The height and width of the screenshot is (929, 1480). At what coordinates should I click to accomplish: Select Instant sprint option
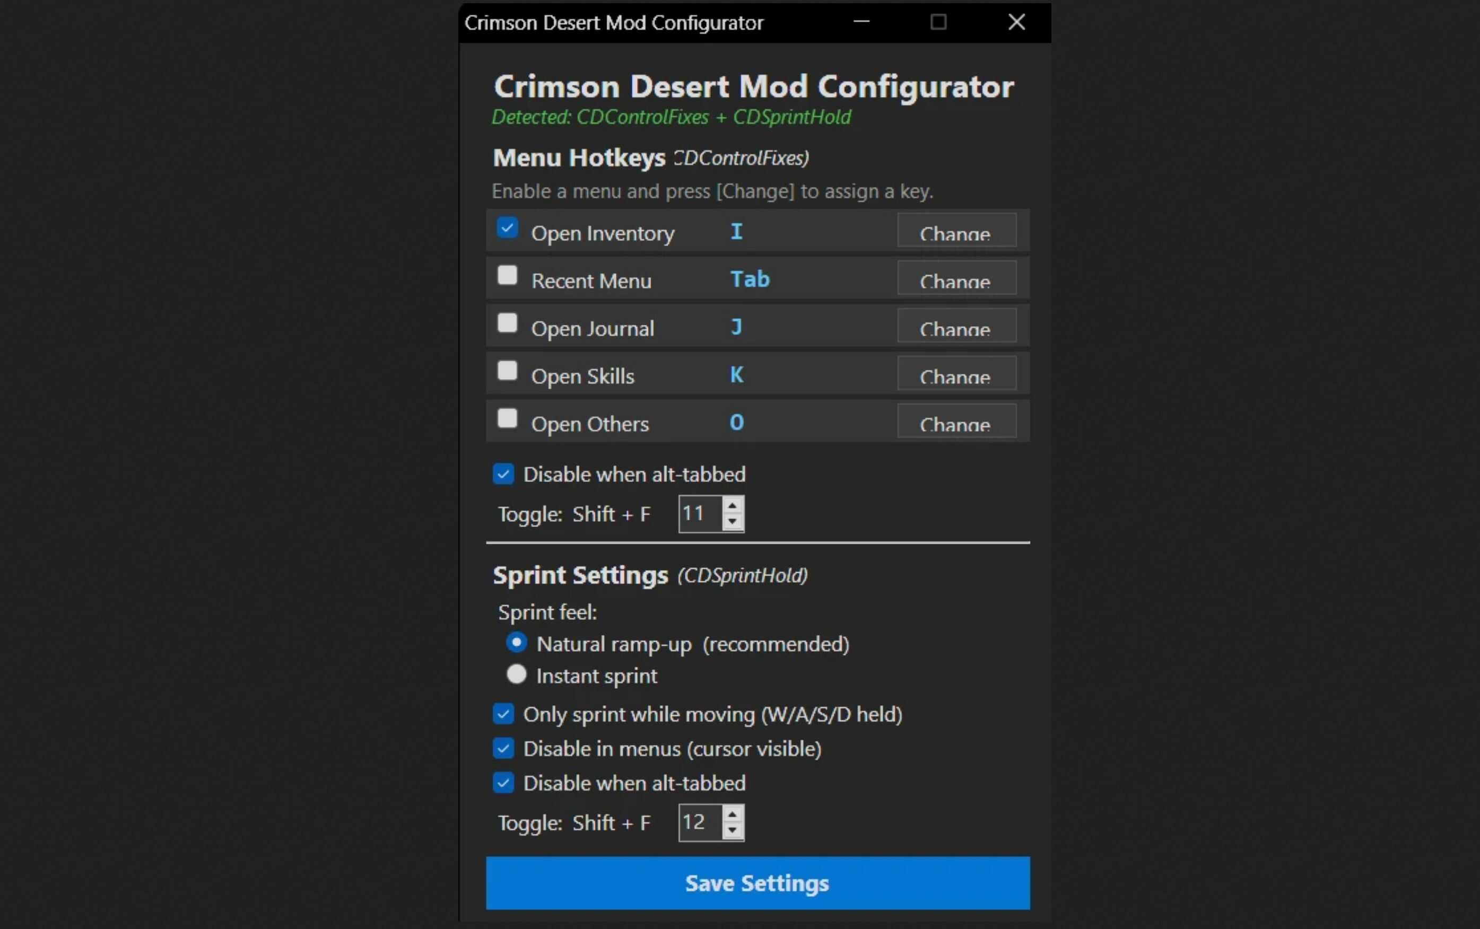click(x=516, y=673)
